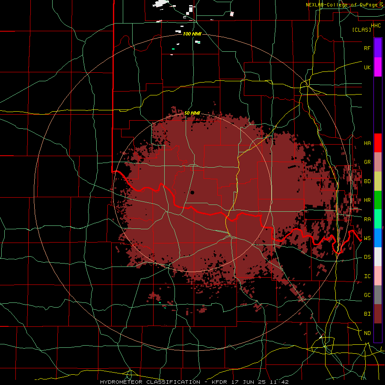Click the GC legend label
The height and width of the screenshot is (385, 385).
click(367, 295)
